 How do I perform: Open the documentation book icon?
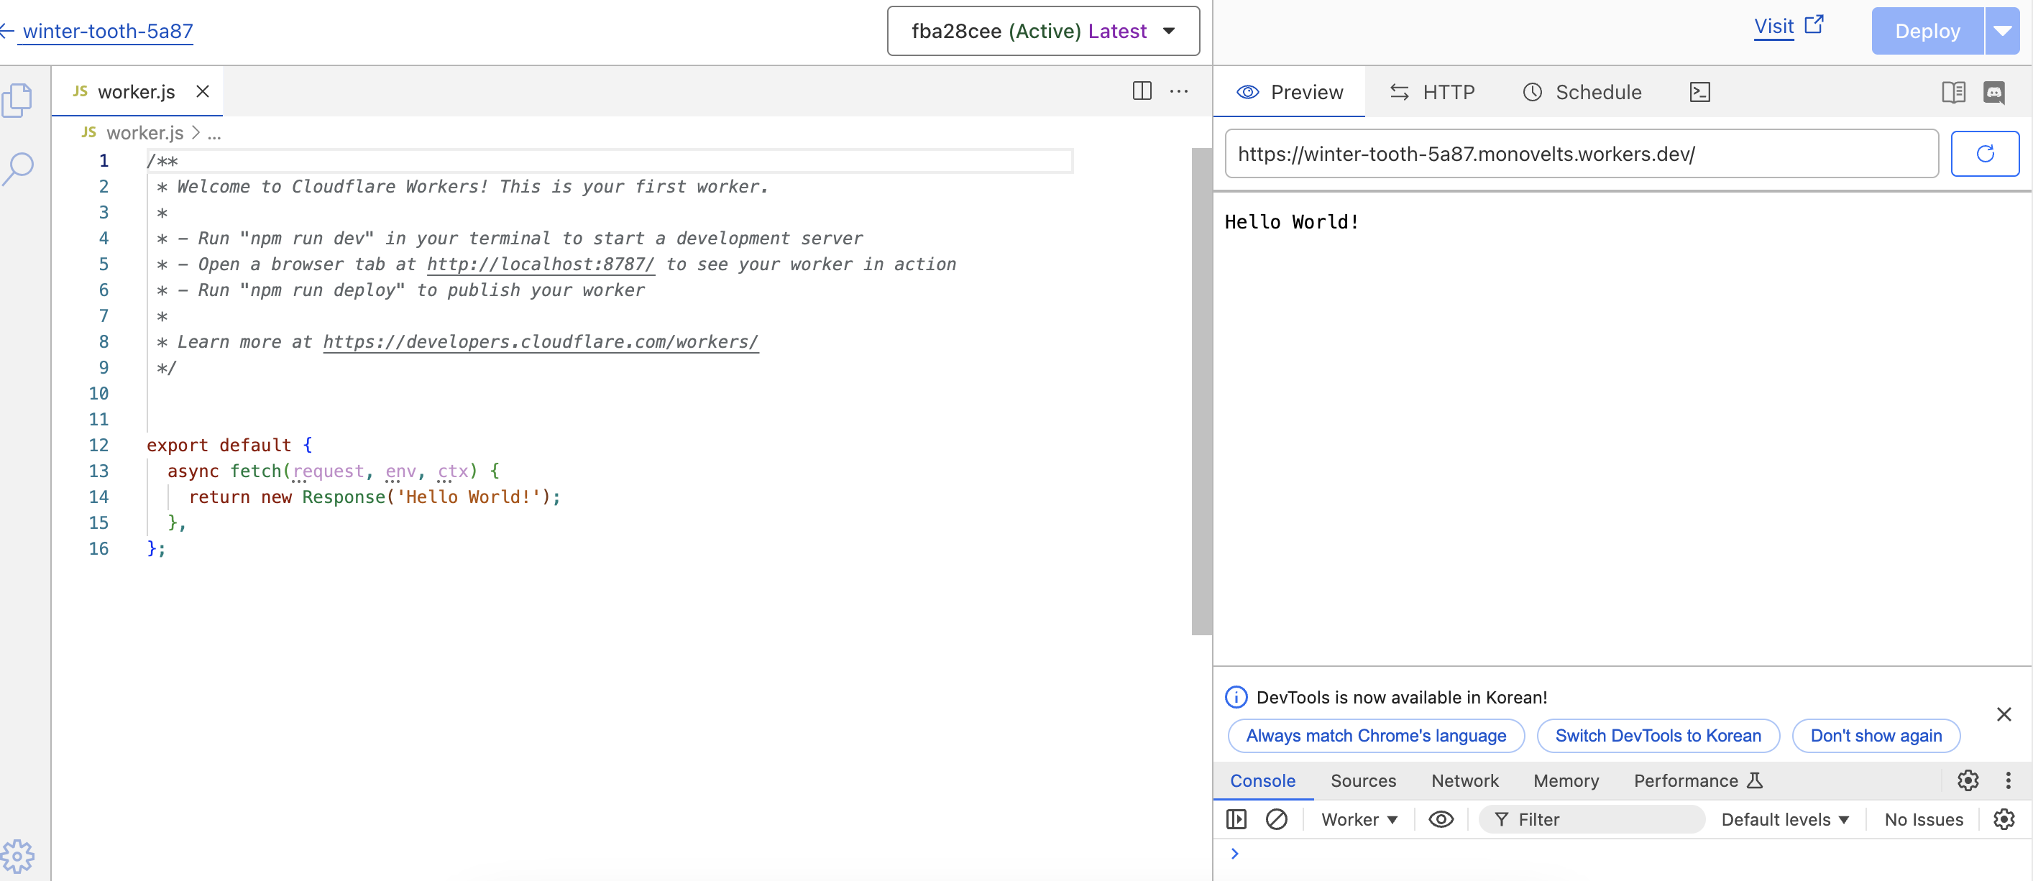(1952, 92)
